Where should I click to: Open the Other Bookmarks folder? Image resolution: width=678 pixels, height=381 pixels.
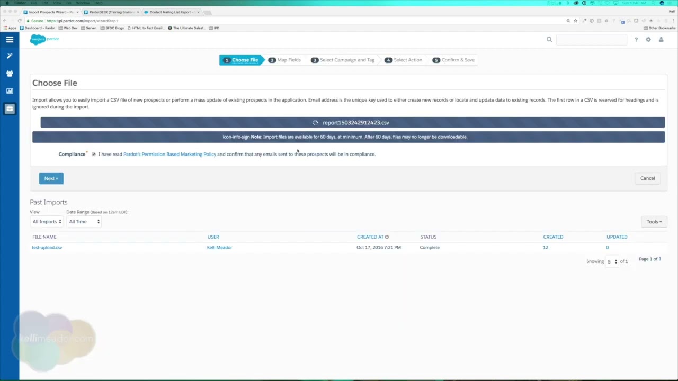[x=659, y=28]
